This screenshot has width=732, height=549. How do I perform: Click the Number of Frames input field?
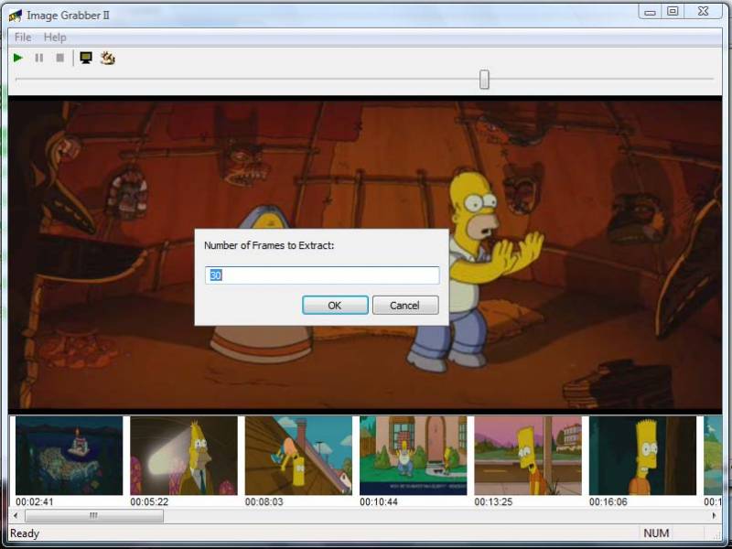(x=322, y=275)
